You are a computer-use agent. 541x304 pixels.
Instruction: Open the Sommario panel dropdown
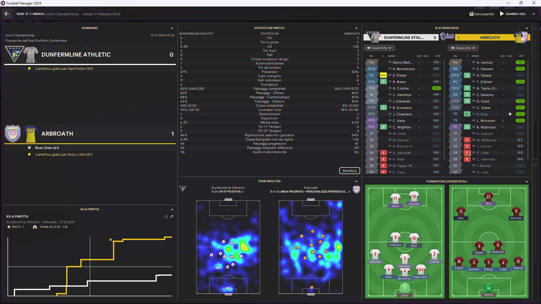coord(172,28)
